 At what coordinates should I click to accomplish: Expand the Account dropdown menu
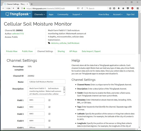tap(118, 14)
